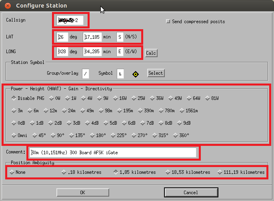
Task: Click the LONG E/W hemisphere field
Action: (x=120, y=52)
